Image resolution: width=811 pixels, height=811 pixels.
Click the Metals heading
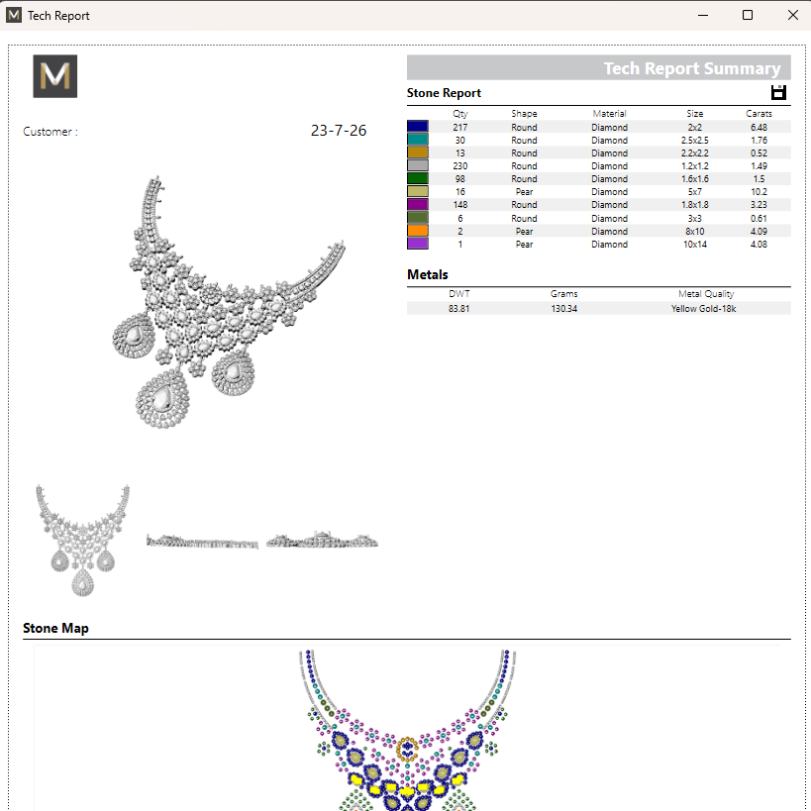427,274
